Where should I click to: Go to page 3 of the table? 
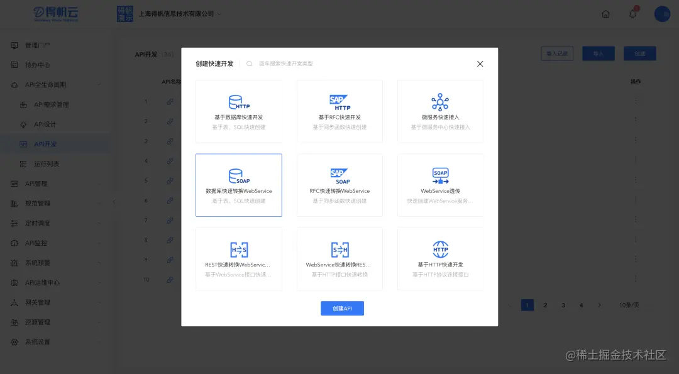[x=563, y=305]
